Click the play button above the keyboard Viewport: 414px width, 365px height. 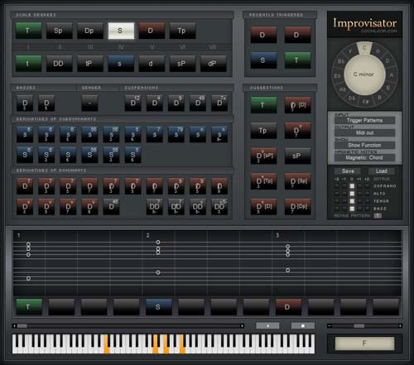[x=267, y=326]
